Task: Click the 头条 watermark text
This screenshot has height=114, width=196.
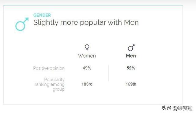Action: click(166, 108)
